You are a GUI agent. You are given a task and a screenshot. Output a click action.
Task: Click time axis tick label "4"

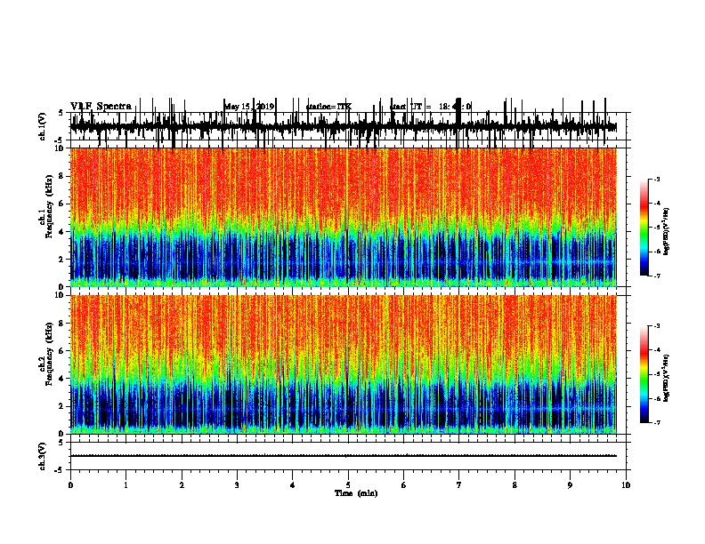[293, 485]
